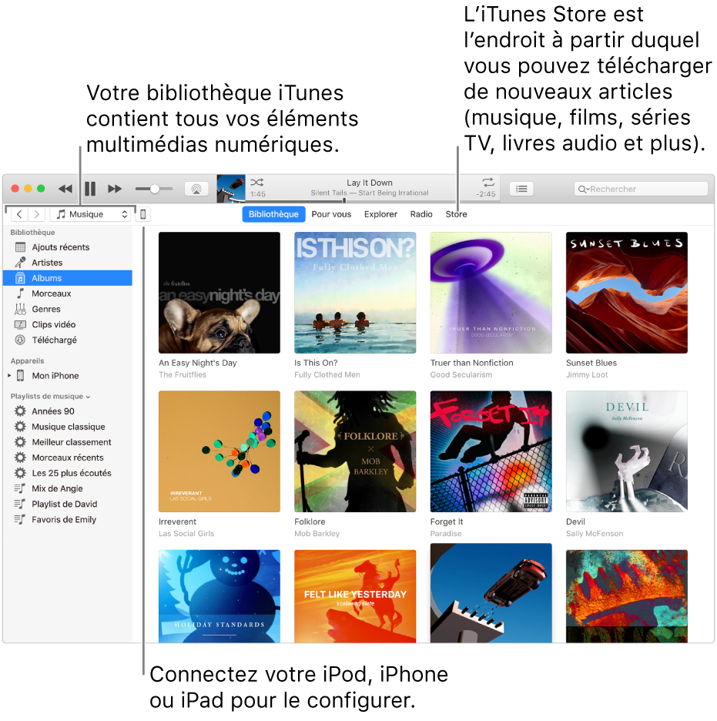Switch to the Pour vous tab

pyautogui.click(x=331, y=214)
